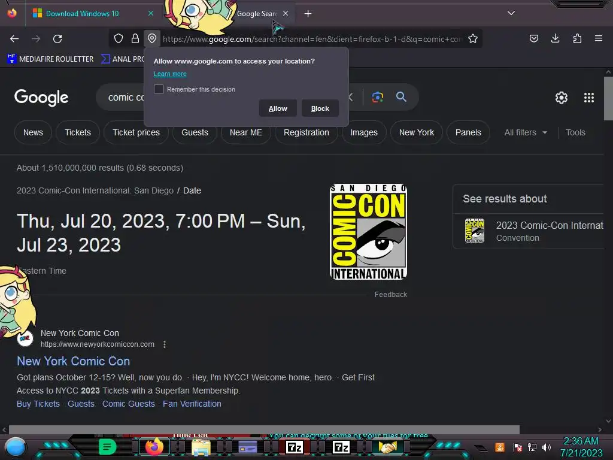The width and height of the screenshot is (613, 460).
Task: Search by image with Google Lens icon
Action: (377, 97)
